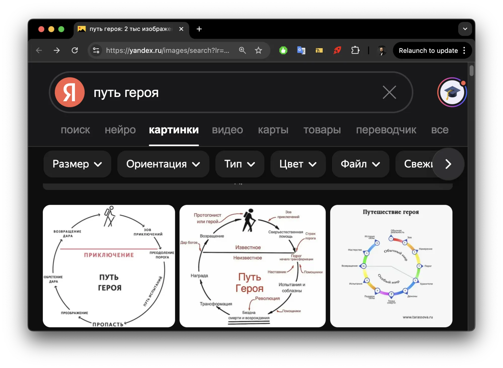Switch to the видео search tab

pos(227,130)
